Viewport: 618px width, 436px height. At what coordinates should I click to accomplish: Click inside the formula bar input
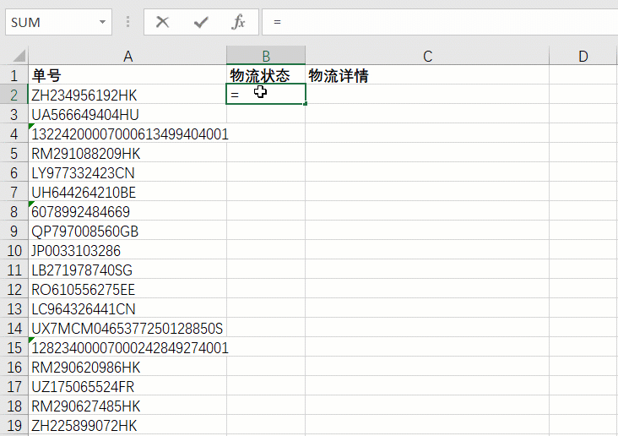[x=440, y=22]
